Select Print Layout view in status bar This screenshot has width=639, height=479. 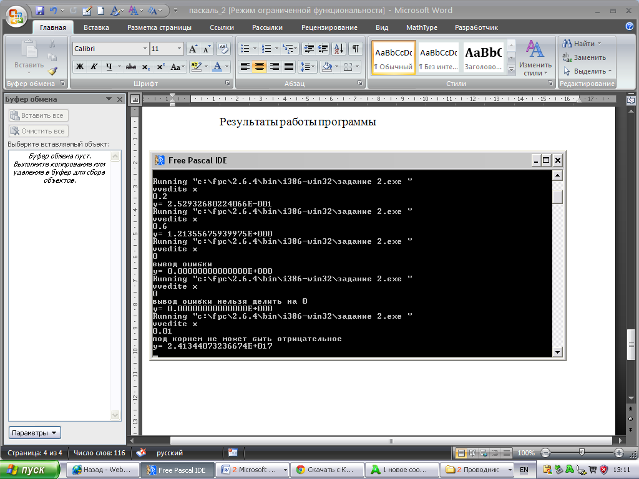click(461, 453)
